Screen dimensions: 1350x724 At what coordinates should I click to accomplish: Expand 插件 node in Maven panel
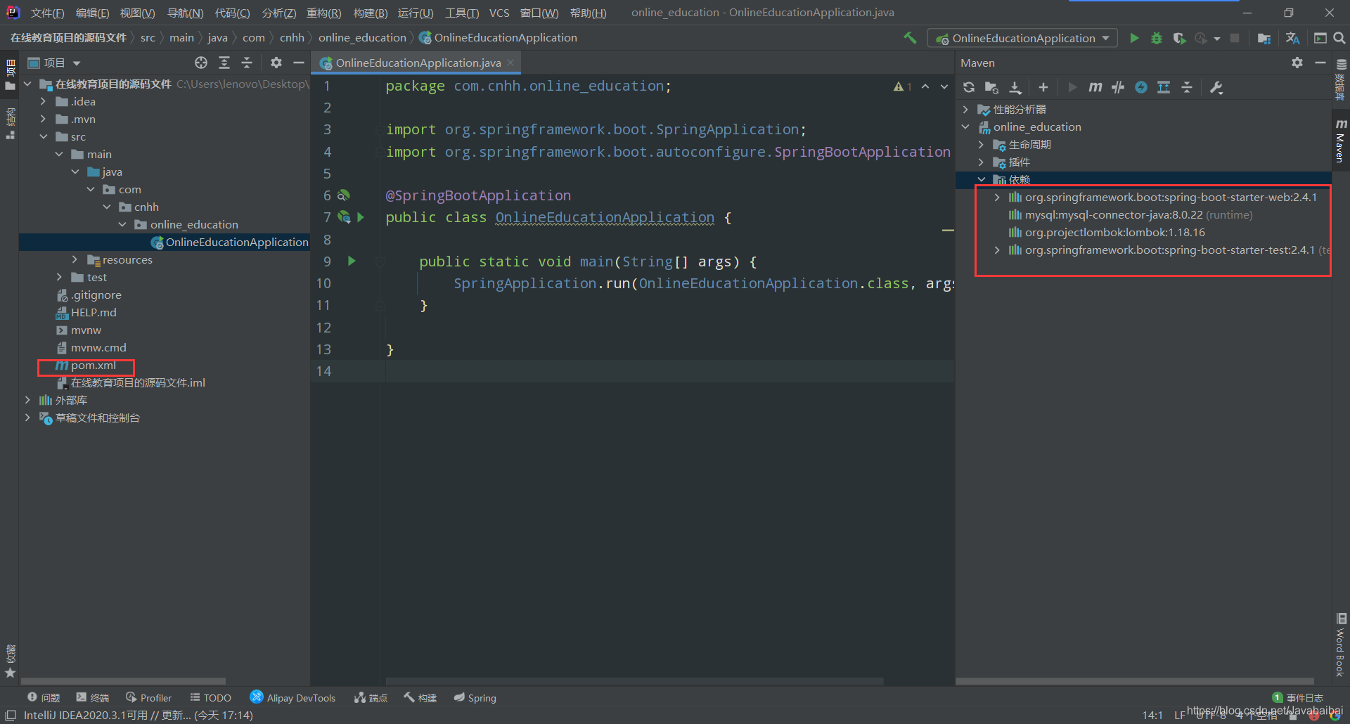click(x=981, y=162)
